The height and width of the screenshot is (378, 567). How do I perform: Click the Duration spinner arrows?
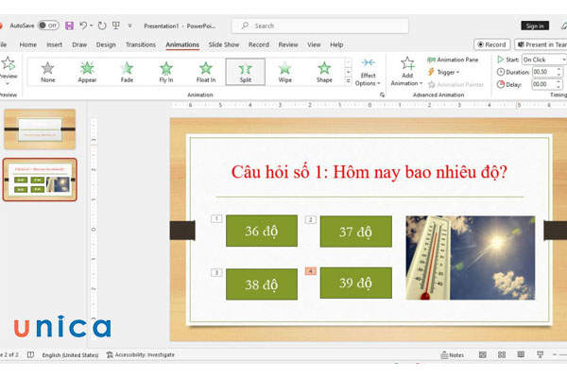click(559, 72)
